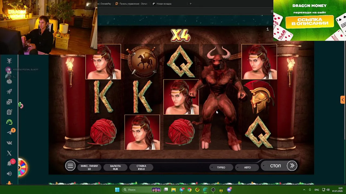Viewport: 346px width, 194px height.
Task: Open Telegram paper-plane icon in sidebar
Action: (x=10, y=132)
